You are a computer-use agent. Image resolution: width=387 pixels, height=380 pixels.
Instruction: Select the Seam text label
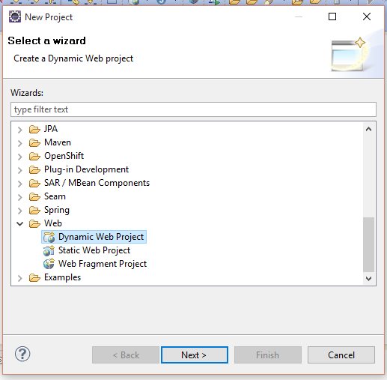(55, 196)
